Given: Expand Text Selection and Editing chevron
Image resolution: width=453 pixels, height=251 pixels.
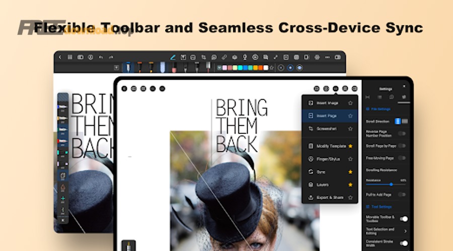Looking at the screenshot, I should (x=405, y=231).
